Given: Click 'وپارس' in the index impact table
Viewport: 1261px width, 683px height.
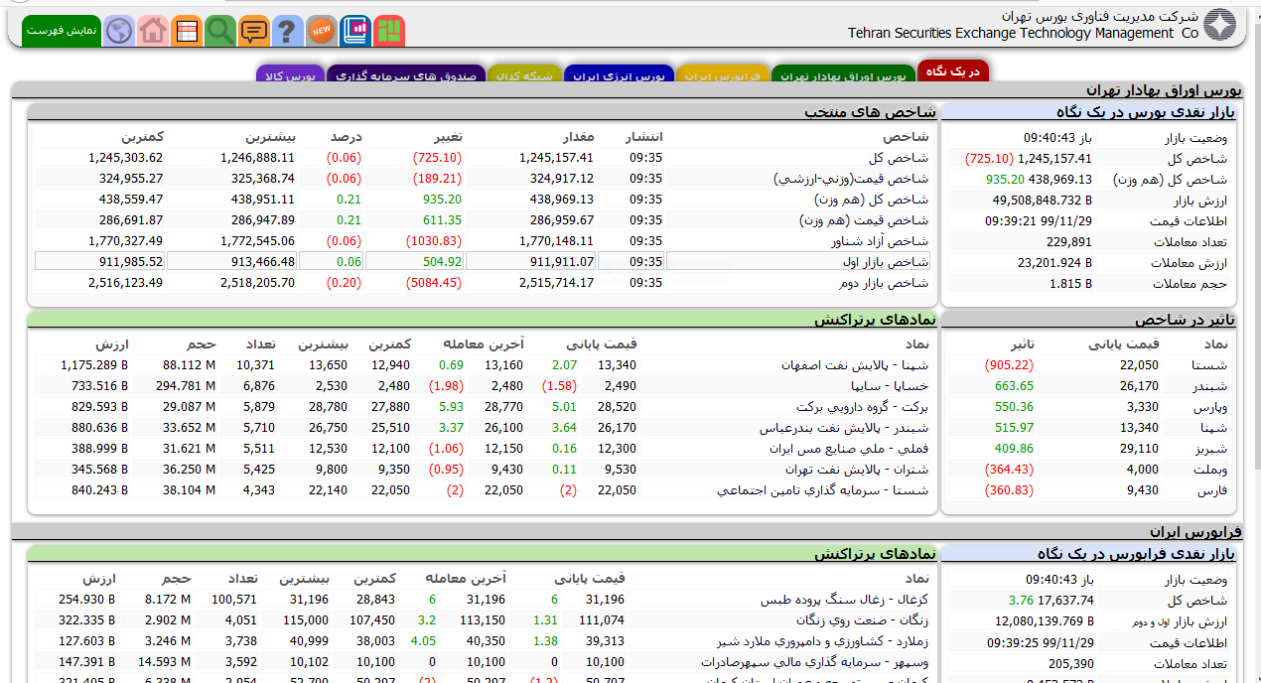Looking at the screenshot, I should (x=1210, y=407).
